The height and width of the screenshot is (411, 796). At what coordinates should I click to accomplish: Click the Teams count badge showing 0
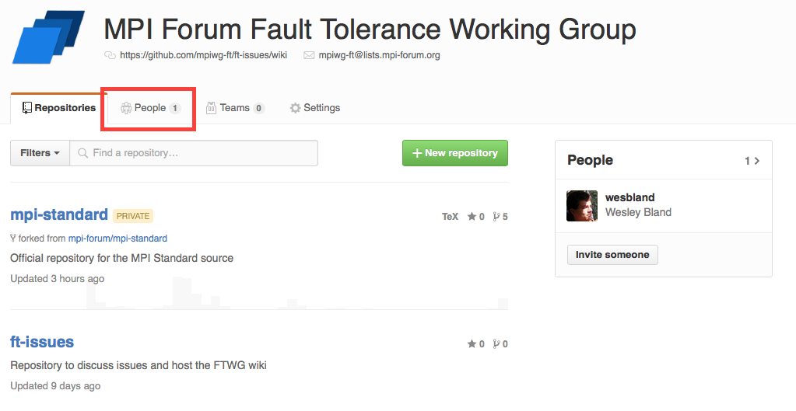pyautogui.click(x=259, y=108)
